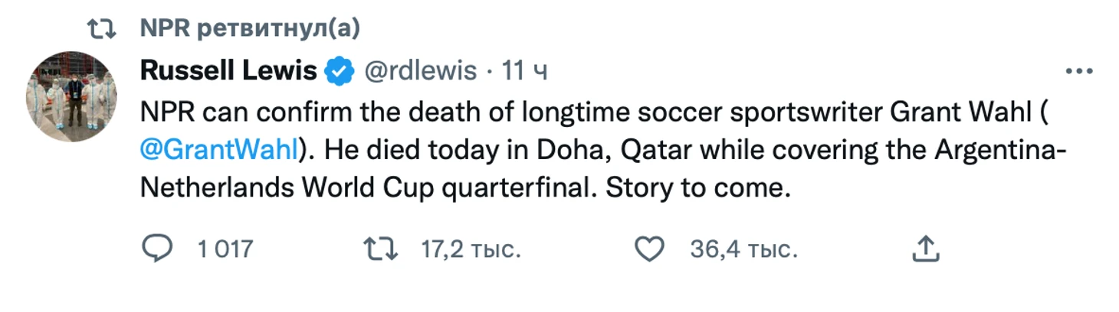Screen dimensions: 1119x312
Task: Click the NPR ретвитнул(а) label
Action: [x=250, y=29]
